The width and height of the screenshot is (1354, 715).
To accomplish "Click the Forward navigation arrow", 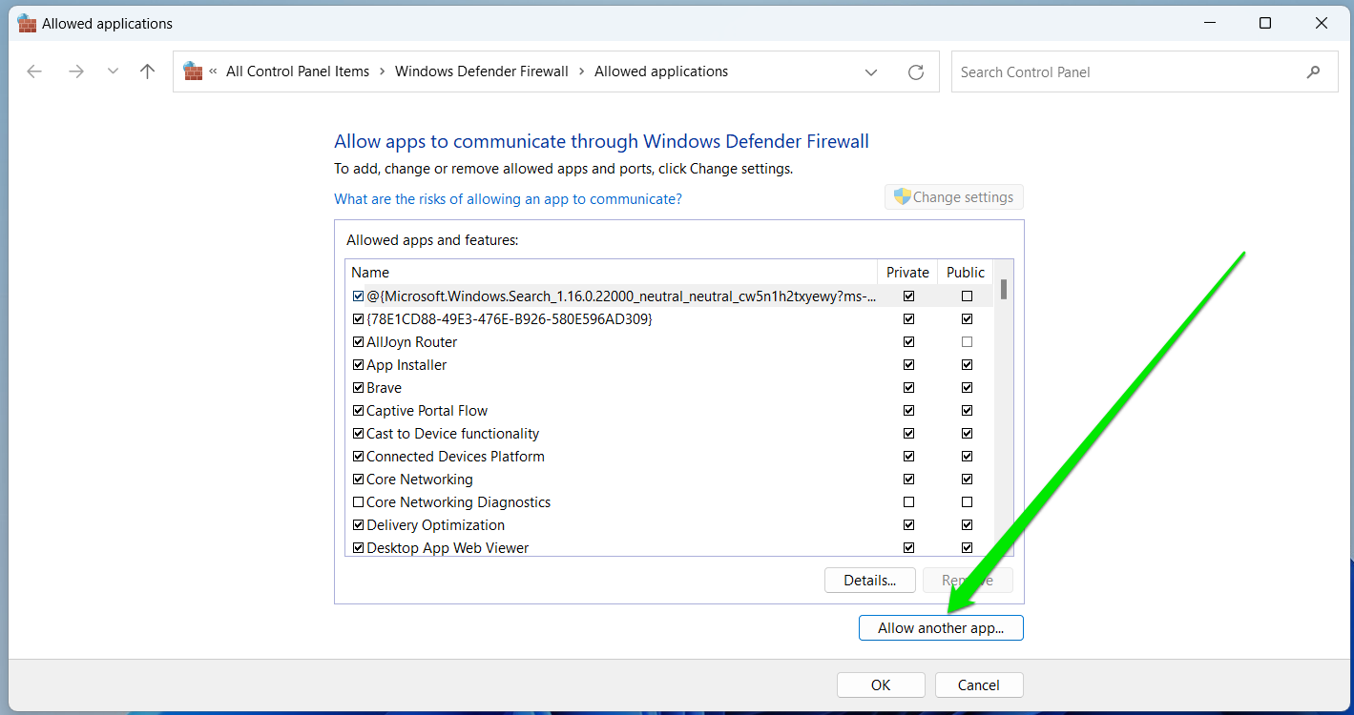I will (76, 71).
